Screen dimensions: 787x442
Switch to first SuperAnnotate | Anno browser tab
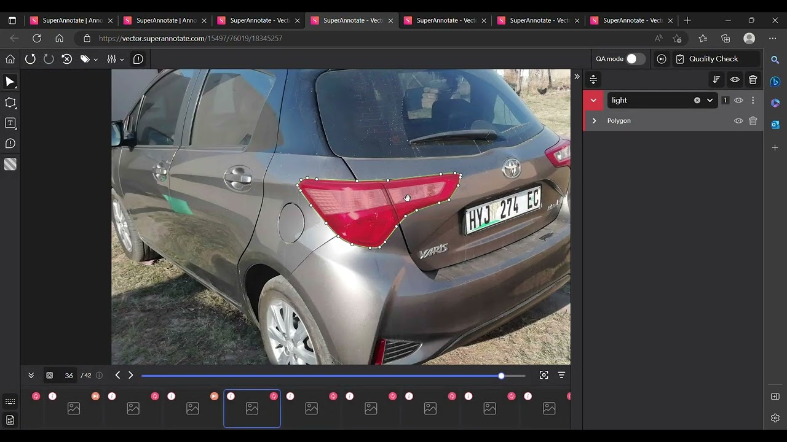coord(73,20)
